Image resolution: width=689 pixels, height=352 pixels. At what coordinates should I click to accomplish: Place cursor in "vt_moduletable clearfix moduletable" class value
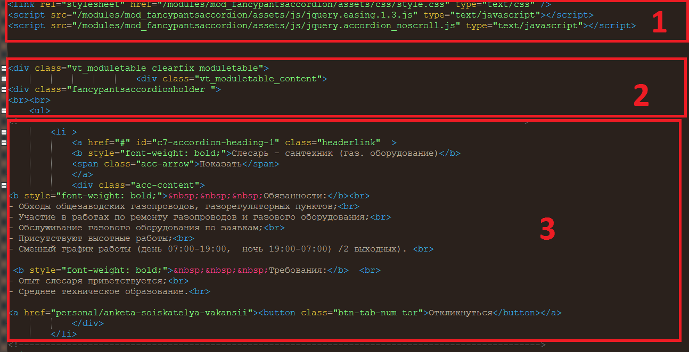(x=165, y=68)
